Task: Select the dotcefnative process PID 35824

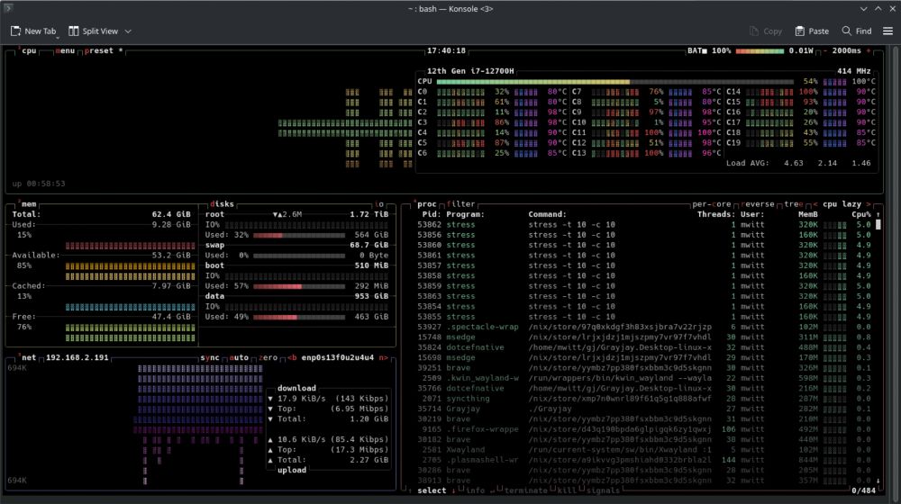Action: (644, 347)
